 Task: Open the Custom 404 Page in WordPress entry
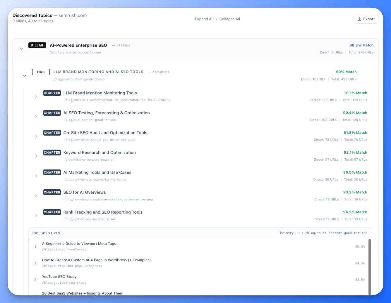tap(96, 260)
